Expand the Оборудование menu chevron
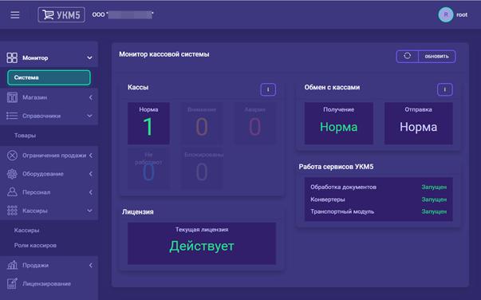 [90, 174]
